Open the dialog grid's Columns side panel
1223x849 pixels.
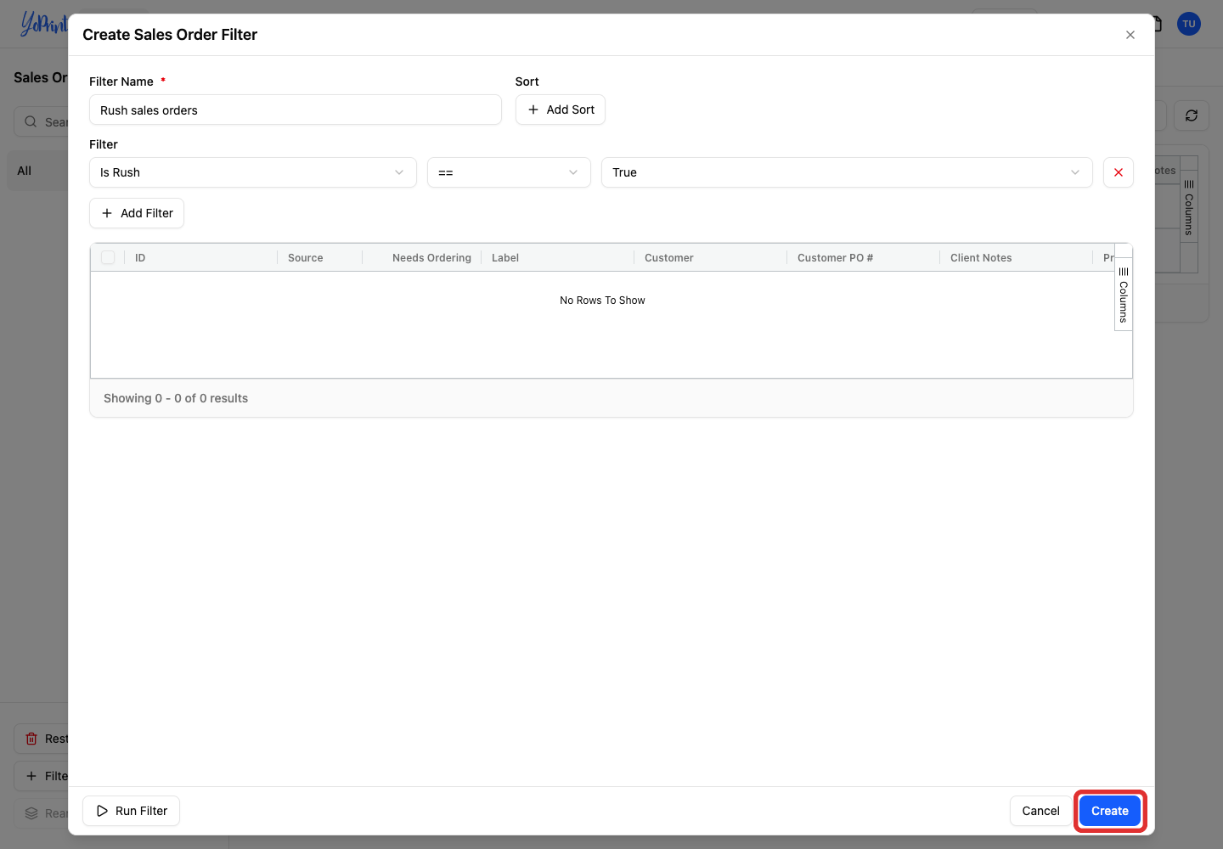pyautogui.click(x=1124, y=295)
